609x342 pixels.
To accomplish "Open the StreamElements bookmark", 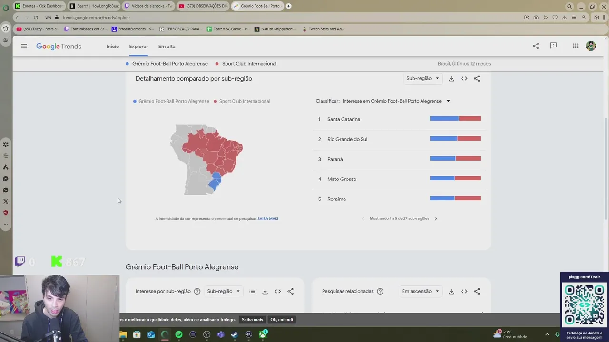I will tap(133, 29).
